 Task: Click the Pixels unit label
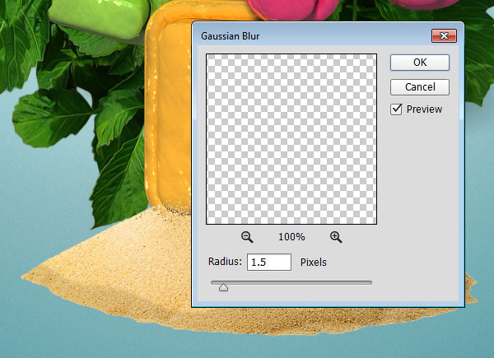tap(313, 263)
